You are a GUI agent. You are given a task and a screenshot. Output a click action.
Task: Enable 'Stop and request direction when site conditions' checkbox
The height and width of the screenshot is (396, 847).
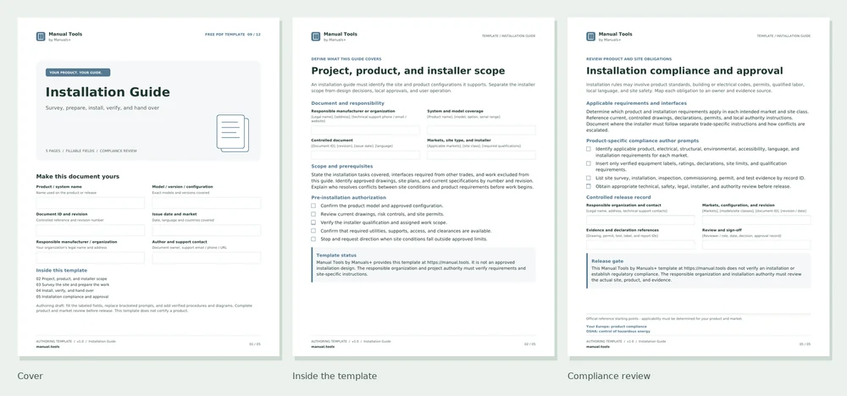pos(313,239)
